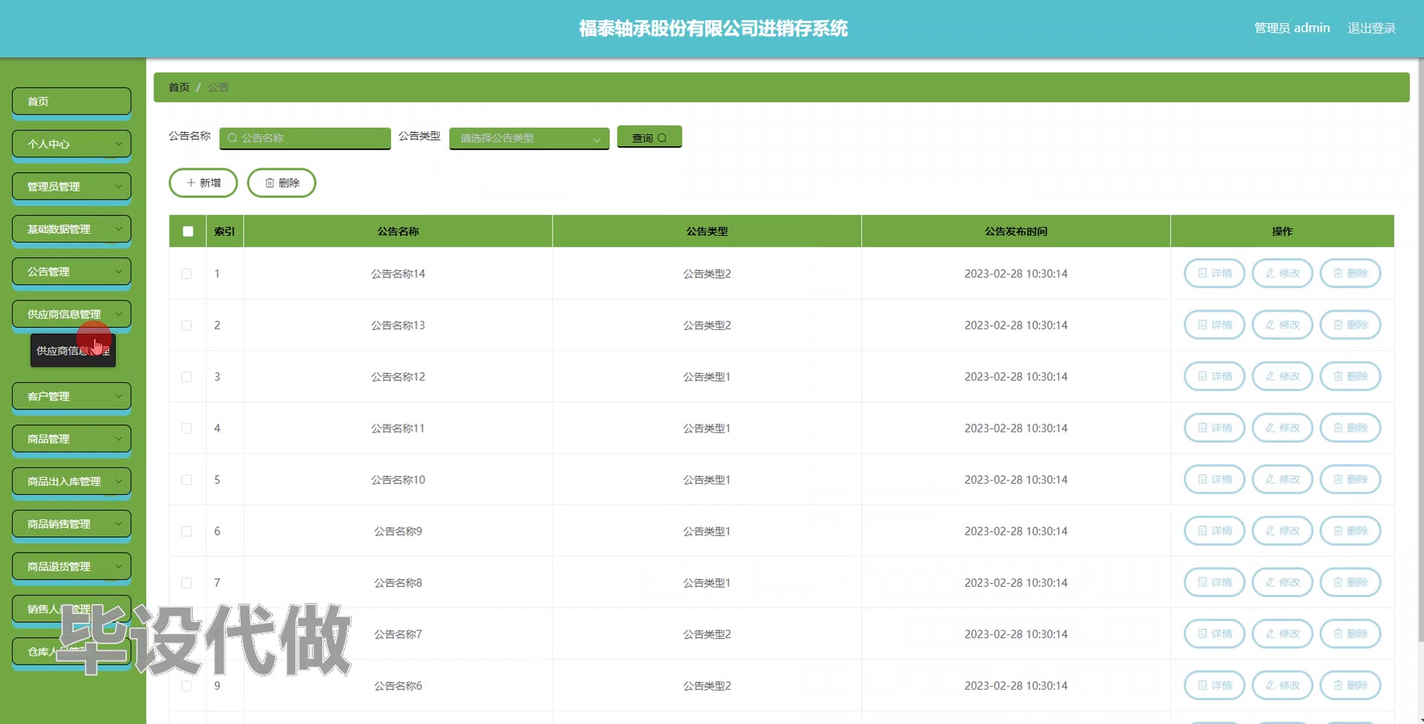The height and width of the screenshot is (724, 1424).
Task: Open the 商品销售管理 sidebar menu
Action: [71, 524]
